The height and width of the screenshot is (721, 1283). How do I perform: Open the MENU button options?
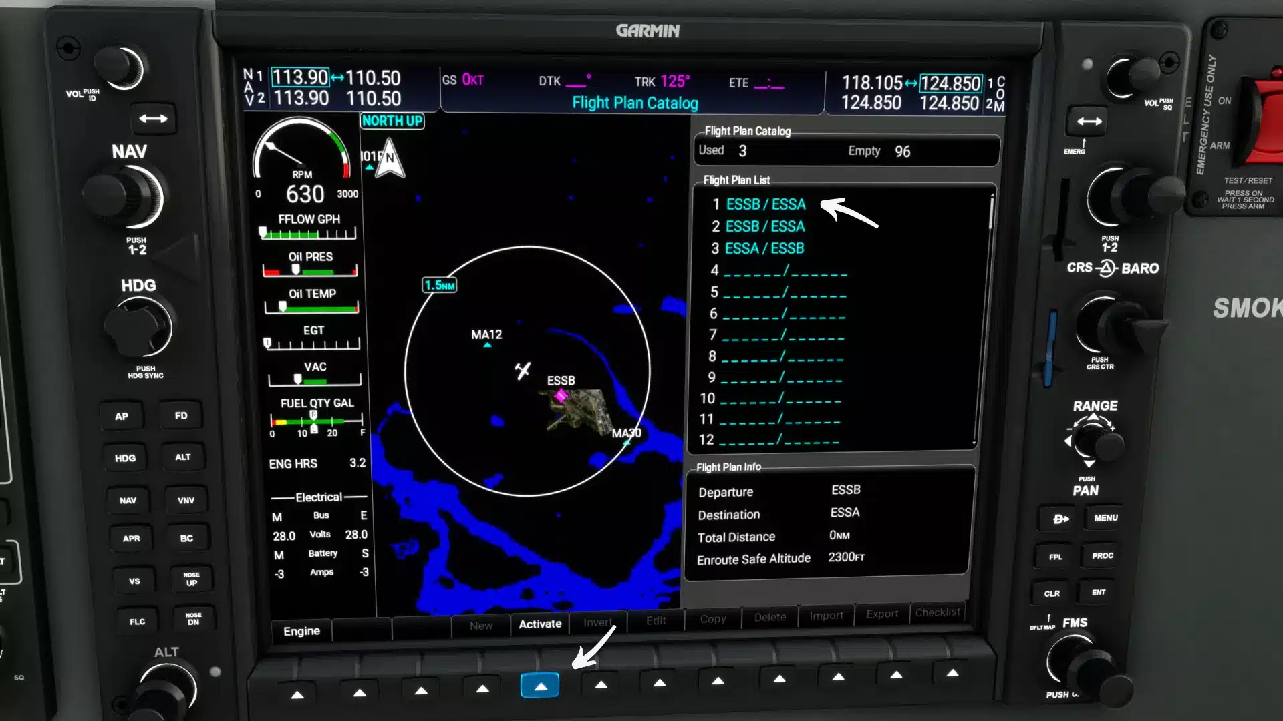(x=1105, y=518)
